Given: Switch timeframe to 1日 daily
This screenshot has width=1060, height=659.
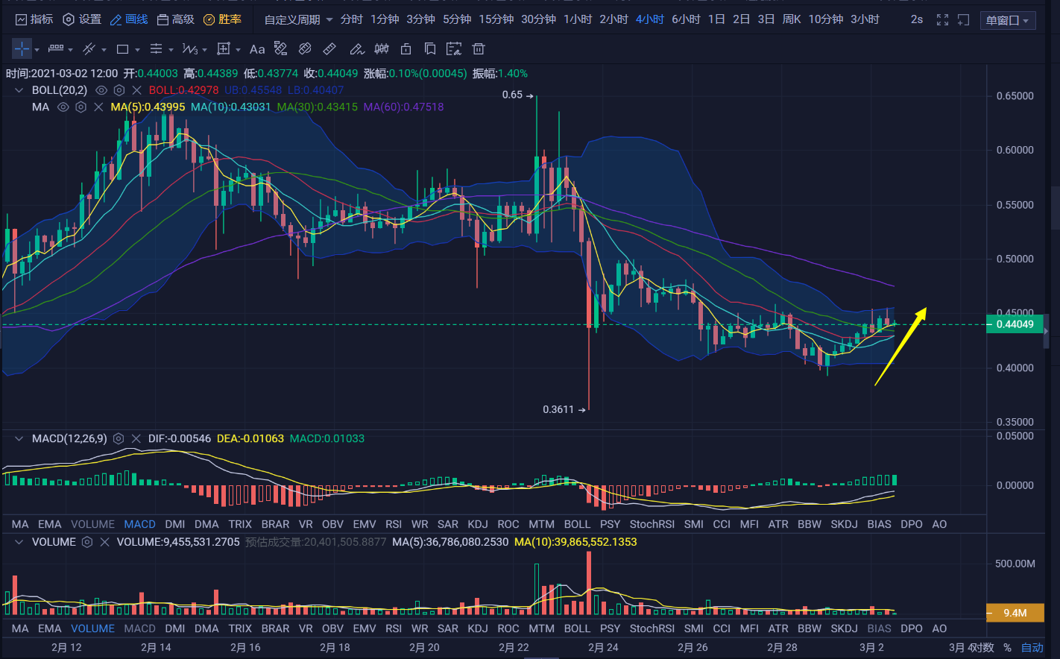Looking at the screenshot, I should 716,19.
